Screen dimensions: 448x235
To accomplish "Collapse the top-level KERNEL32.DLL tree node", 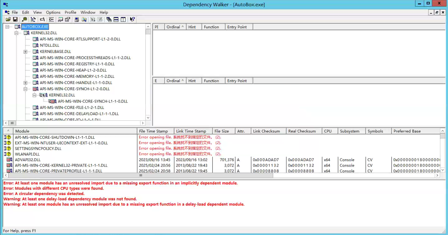I will (x=16, y=33).
